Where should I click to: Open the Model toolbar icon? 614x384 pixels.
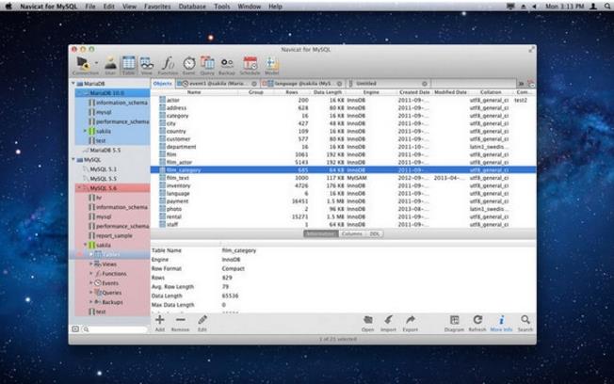click(x=271, y=63)
